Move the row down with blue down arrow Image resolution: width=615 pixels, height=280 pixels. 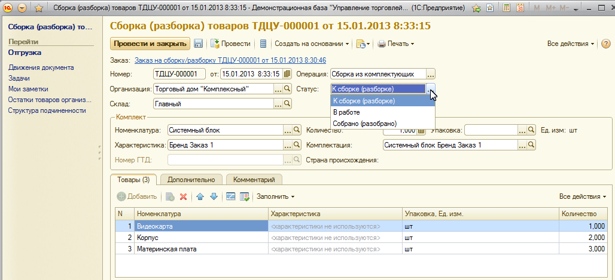pos(214,196)
